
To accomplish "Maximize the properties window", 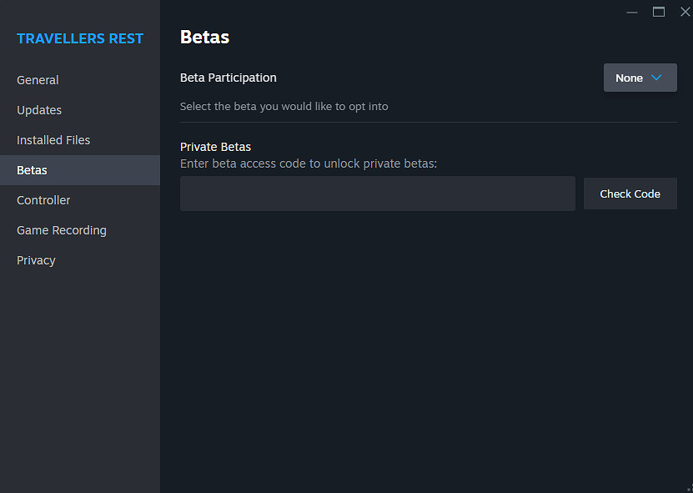I will pyautogui.click(x=659, y=12).
